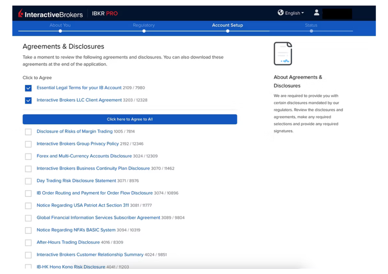Image resolution: width=388 pixels, height=274 pixels.
Task: Open Disclosure of Risks of Margin Trading link
Action: [75, 131]
